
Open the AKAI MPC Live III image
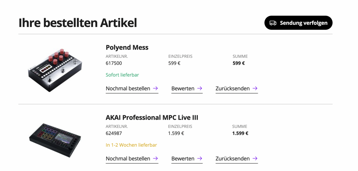point(55,140)
